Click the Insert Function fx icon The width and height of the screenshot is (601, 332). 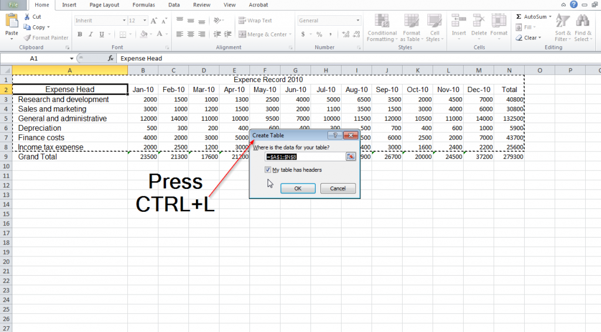110,59
